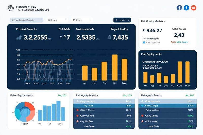Open the light blue Facebook icon
203x135 pixels.
(x=186, y=8)
